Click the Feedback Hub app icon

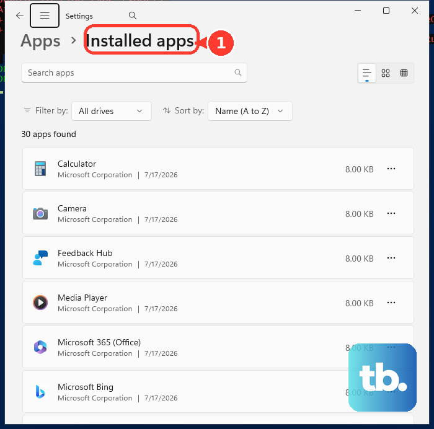point(40,258)
